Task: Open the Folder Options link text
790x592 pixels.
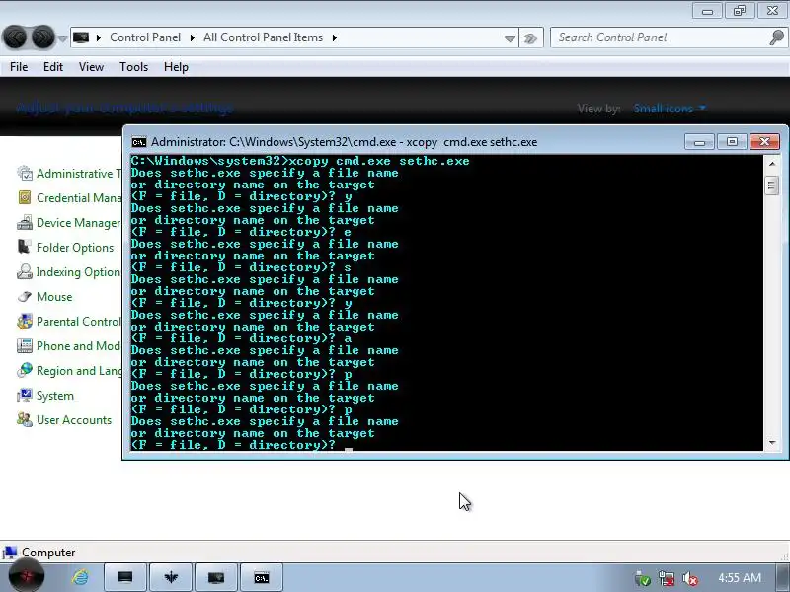Action: tap(75, 248)
